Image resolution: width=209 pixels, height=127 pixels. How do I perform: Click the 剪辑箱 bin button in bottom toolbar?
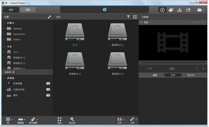pos(20,120)
